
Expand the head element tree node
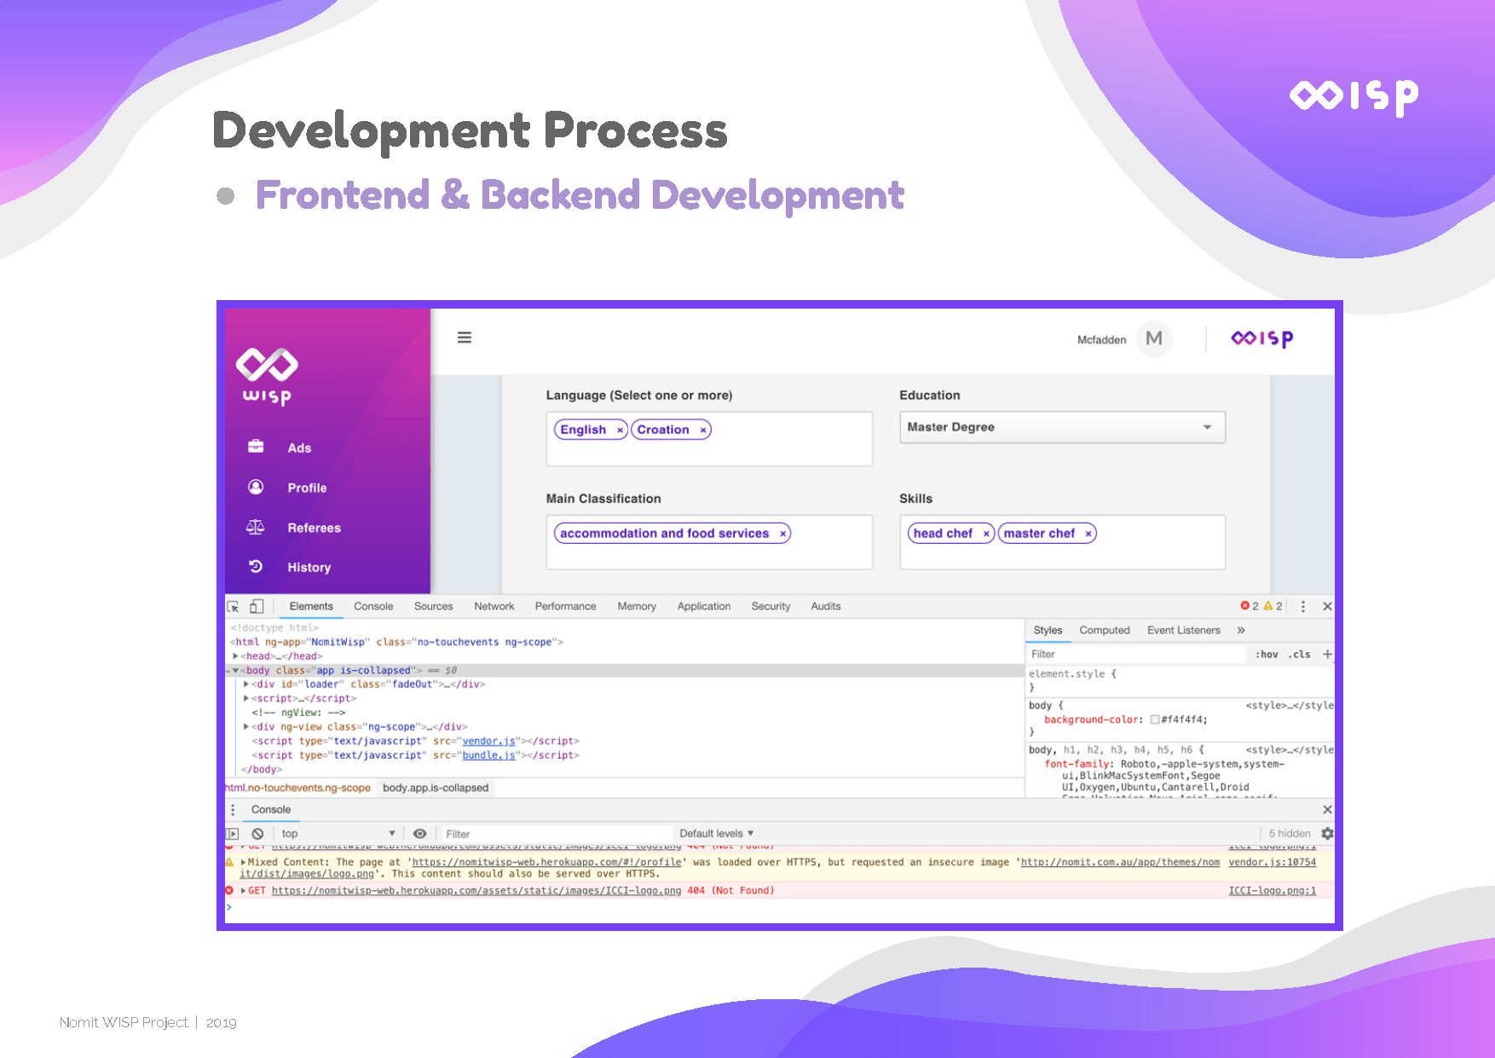point(235,656)
